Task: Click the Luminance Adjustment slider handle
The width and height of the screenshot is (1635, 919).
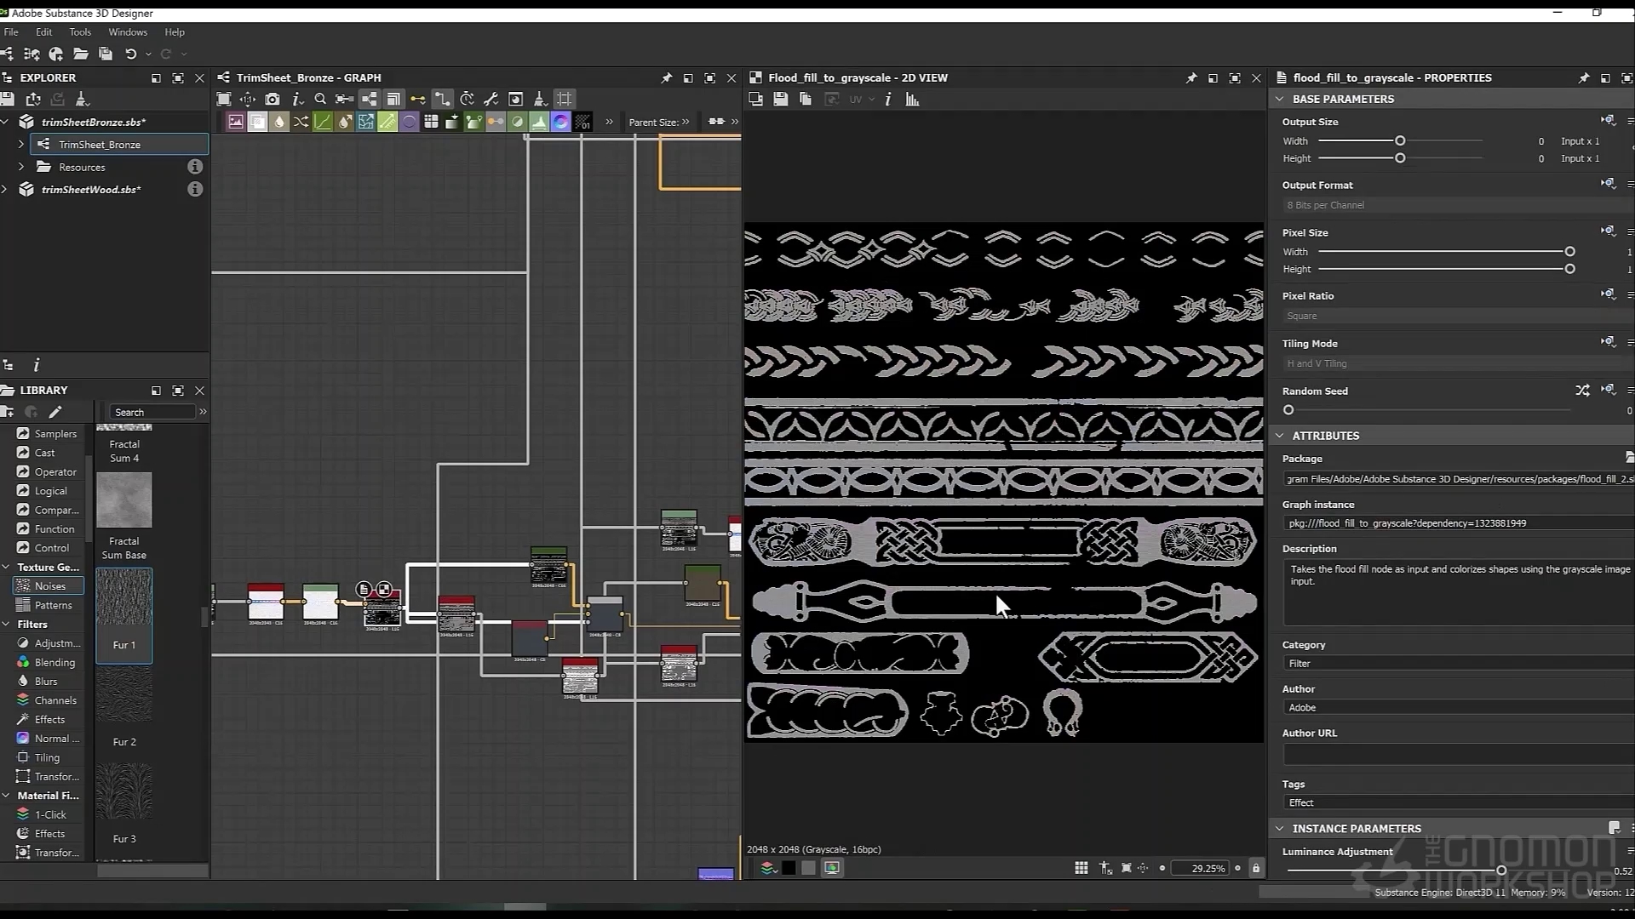Action: (x=1501, y=870)
